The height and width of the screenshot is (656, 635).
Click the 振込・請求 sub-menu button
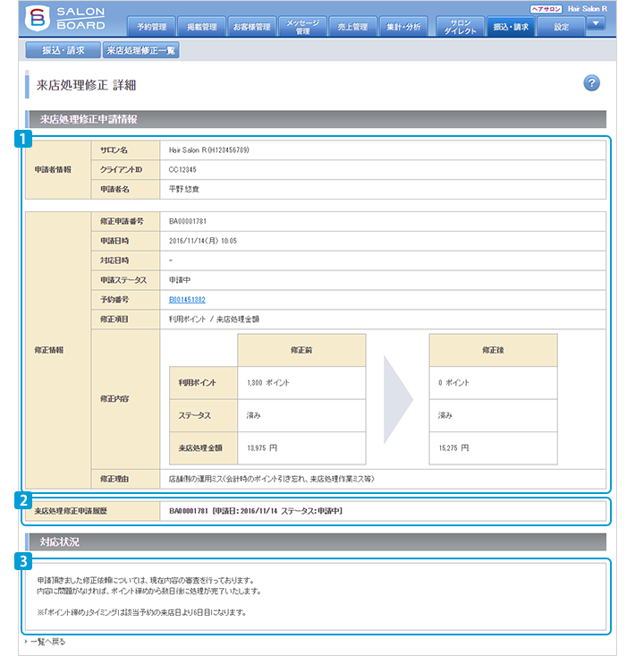point(63,50)
